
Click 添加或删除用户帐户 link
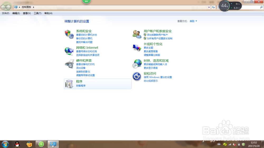157,35
